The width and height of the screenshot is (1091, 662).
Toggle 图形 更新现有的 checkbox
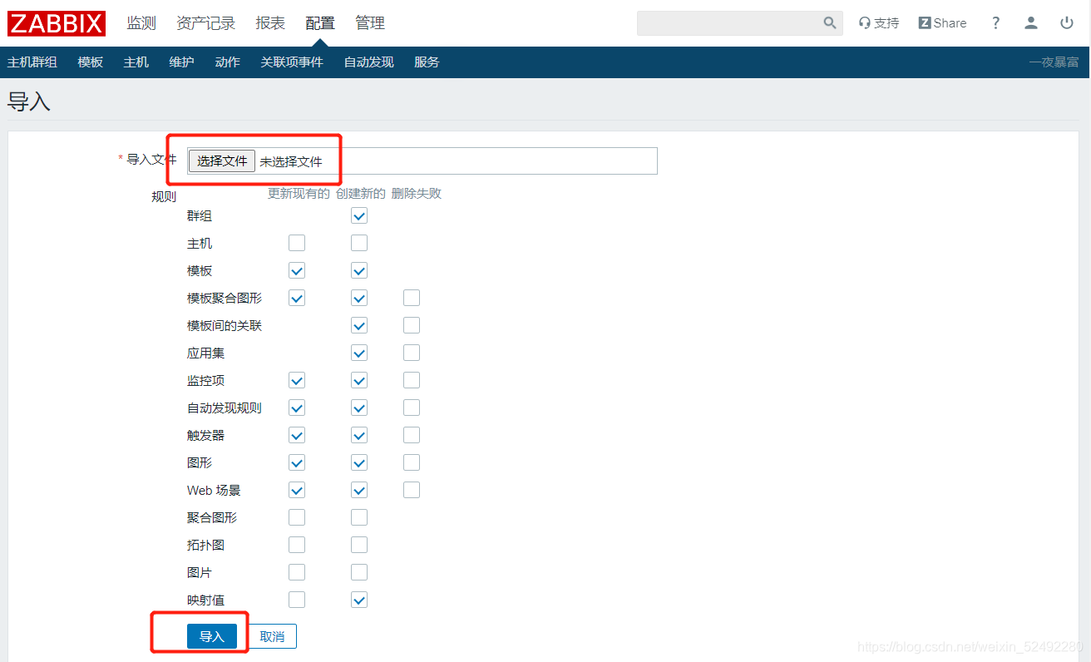pos(297,462)
